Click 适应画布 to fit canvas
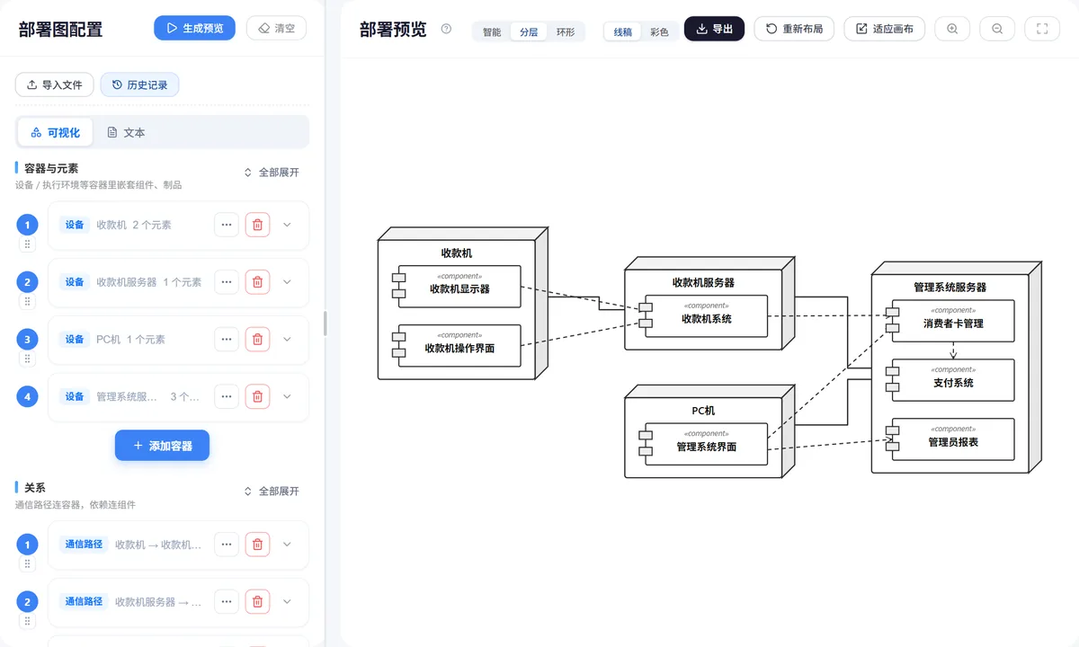Image resolution: width=1079 pixels, height=647 pixels. click(x=885, y=29)
